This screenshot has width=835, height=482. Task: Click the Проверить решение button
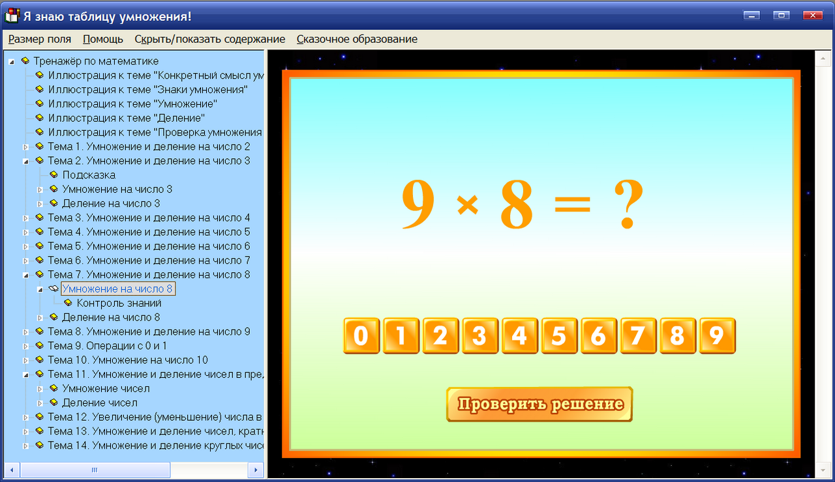(539, 404)
